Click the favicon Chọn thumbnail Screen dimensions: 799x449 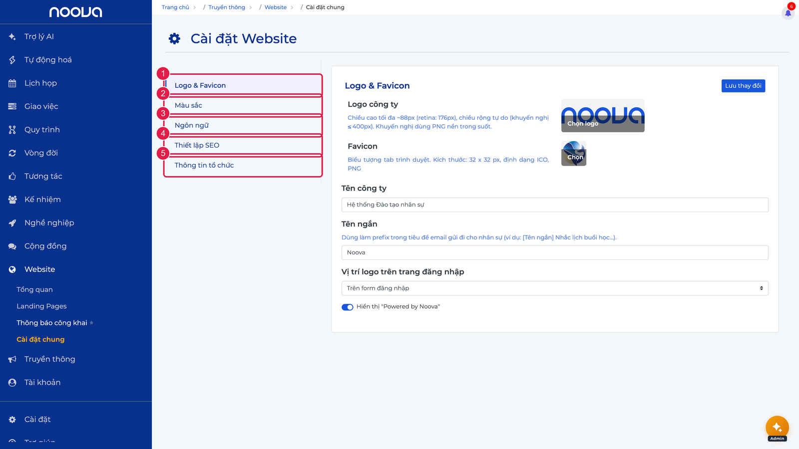coord(574,153)
